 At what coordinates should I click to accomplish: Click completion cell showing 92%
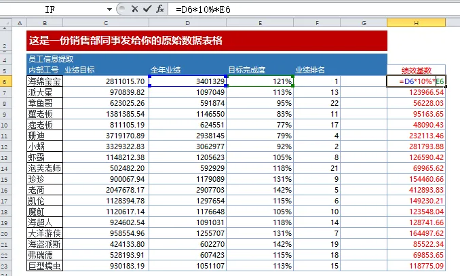tap(260, 146)
